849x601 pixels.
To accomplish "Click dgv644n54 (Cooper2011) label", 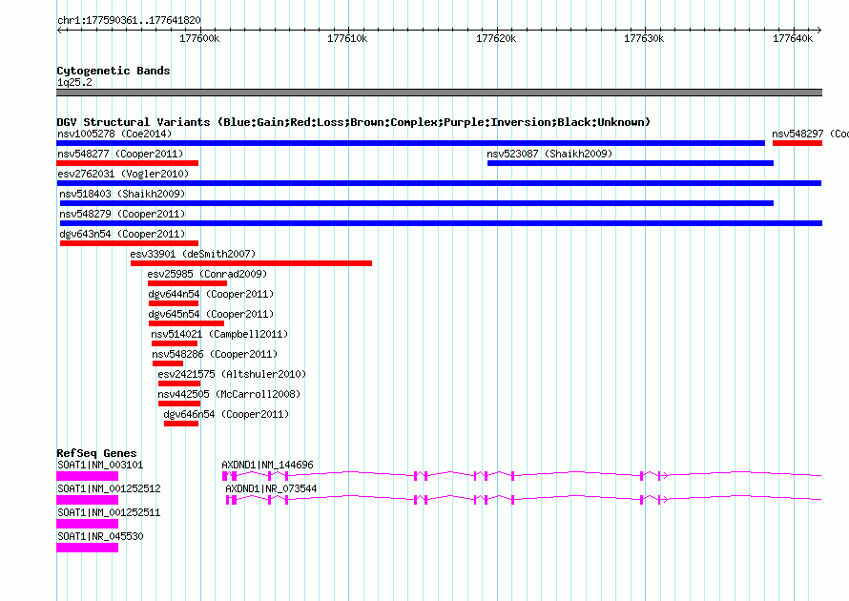I will click(x=211, y=294).
